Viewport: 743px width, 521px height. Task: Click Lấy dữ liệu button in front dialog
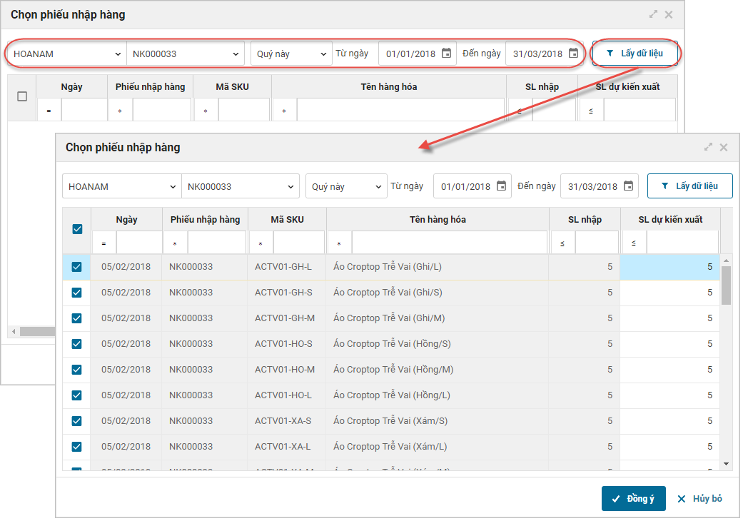[689, 186]
